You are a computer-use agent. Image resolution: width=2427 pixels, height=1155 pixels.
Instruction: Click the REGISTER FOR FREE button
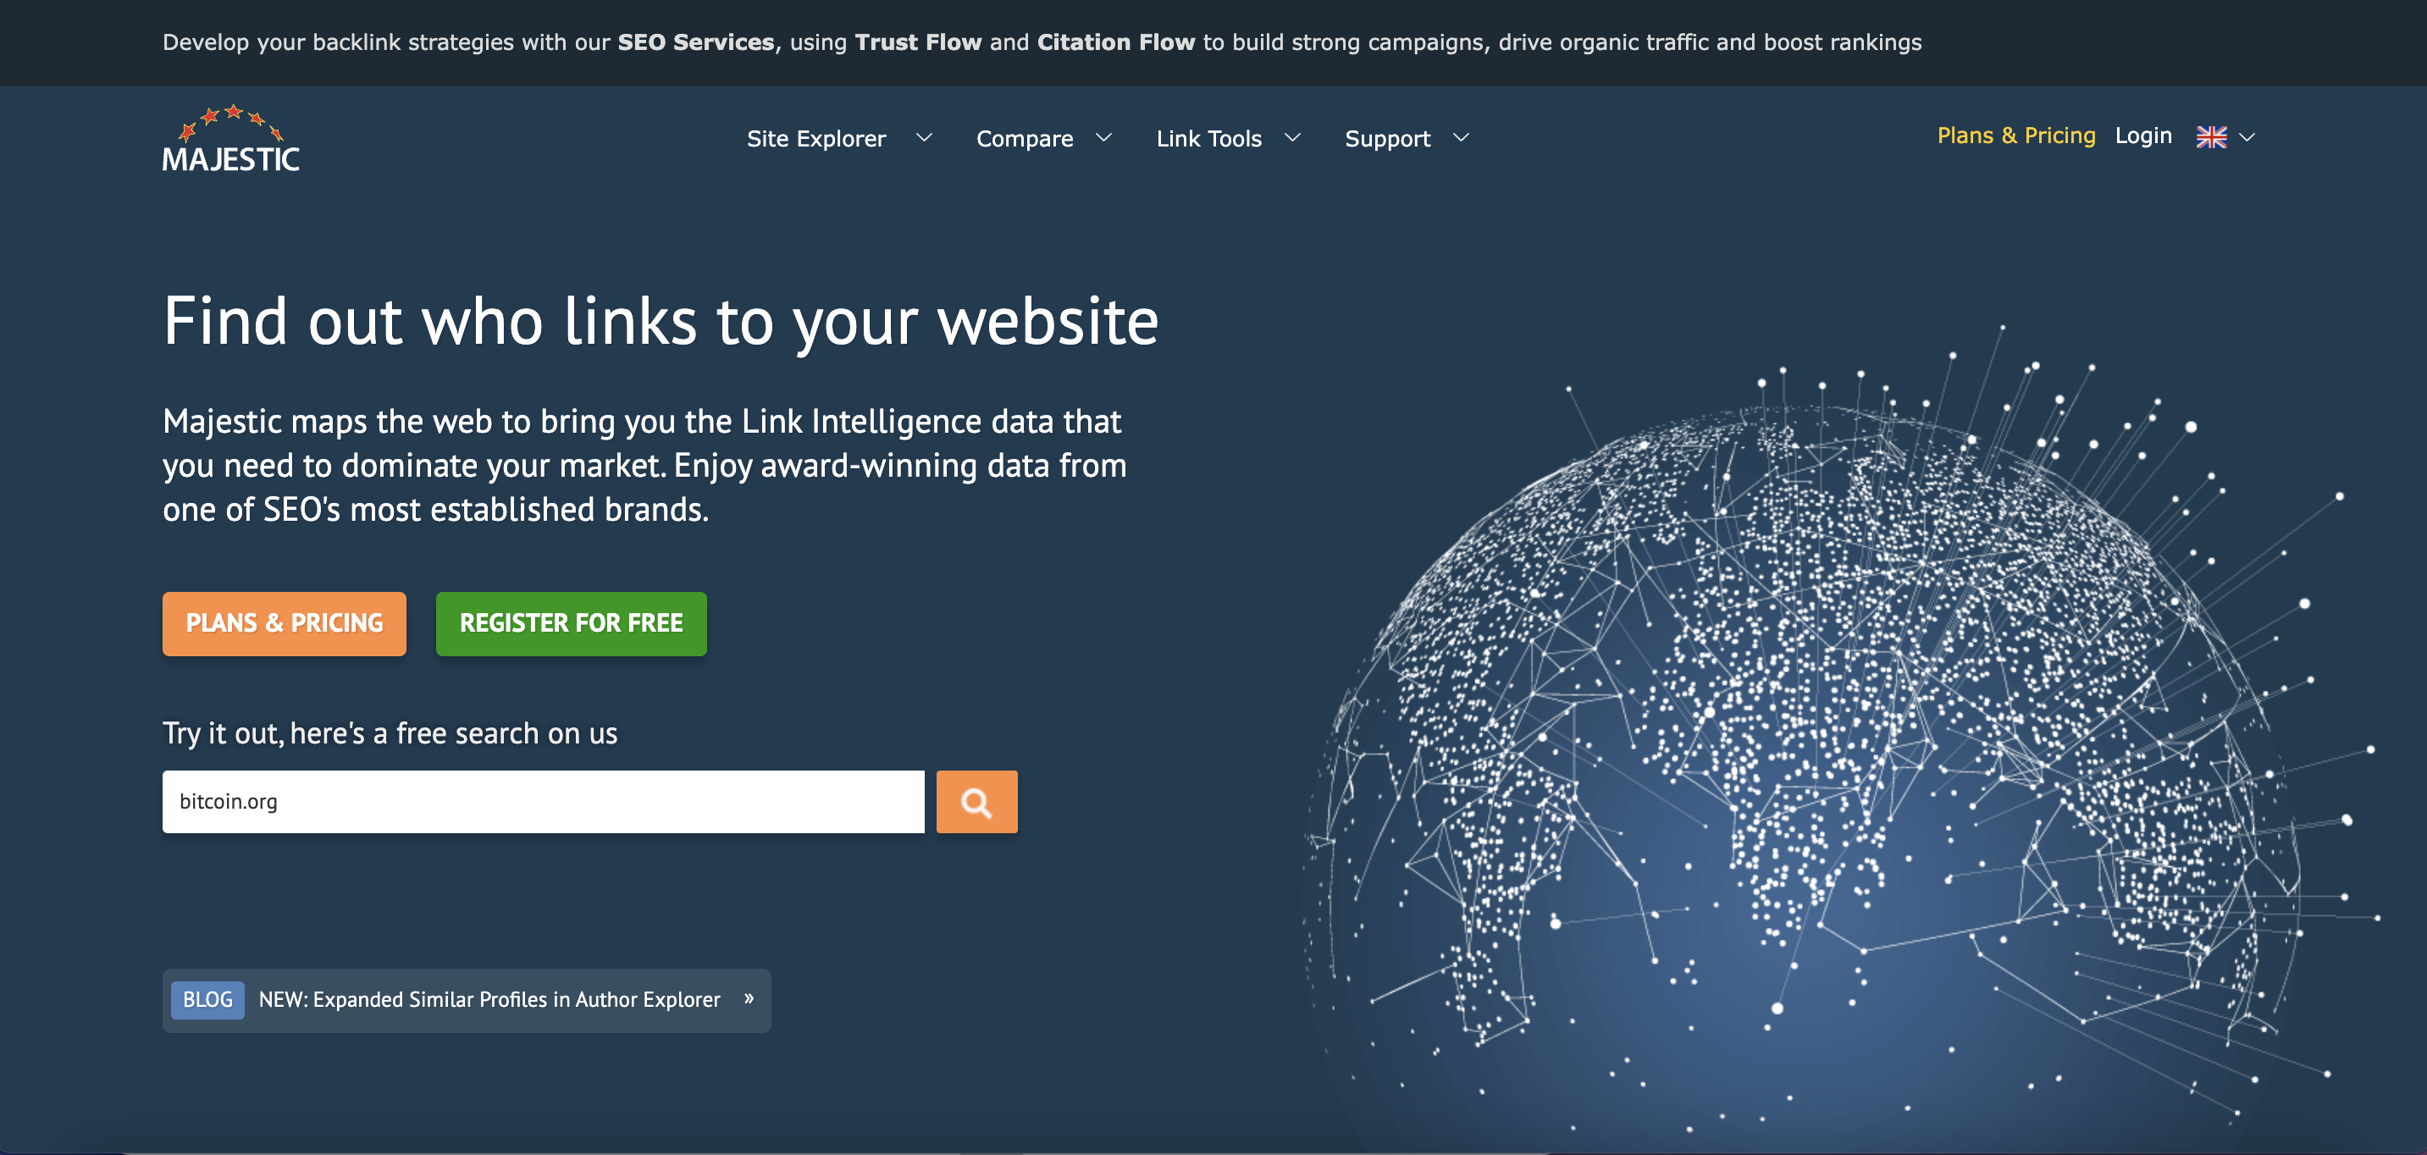pos(571,624)
